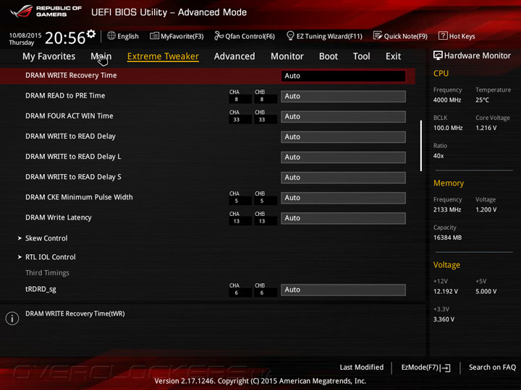
Task: Open DRAM WRITE Recovery Time Auto field
Action: (343, 76)
